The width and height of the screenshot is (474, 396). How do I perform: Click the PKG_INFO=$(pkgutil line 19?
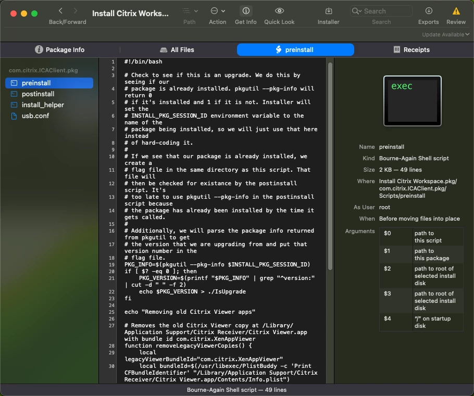217,264
